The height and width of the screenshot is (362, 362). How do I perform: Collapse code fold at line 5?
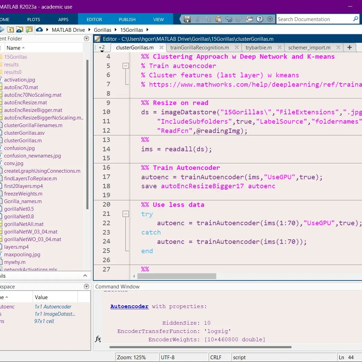tap(126, 66)
